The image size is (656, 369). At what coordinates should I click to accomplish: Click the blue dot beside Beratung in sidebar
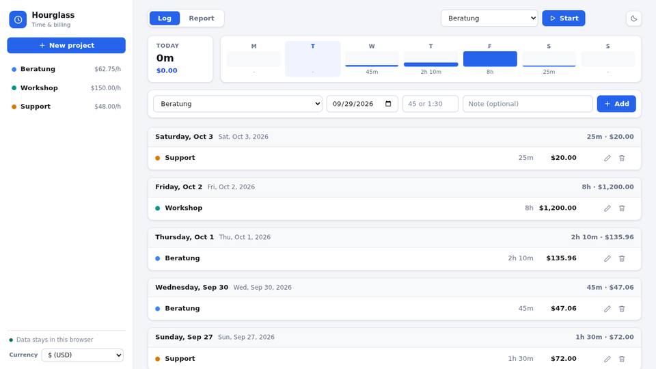(14, 70)
